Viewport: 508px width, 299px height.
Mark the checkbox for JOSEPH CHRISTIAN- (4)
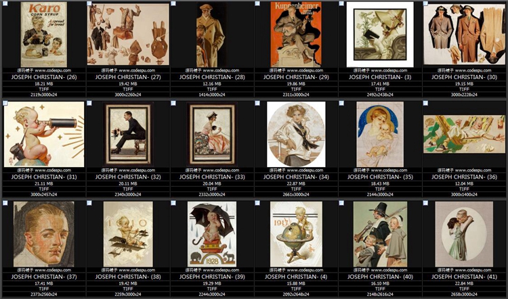[x=257, y=203]
